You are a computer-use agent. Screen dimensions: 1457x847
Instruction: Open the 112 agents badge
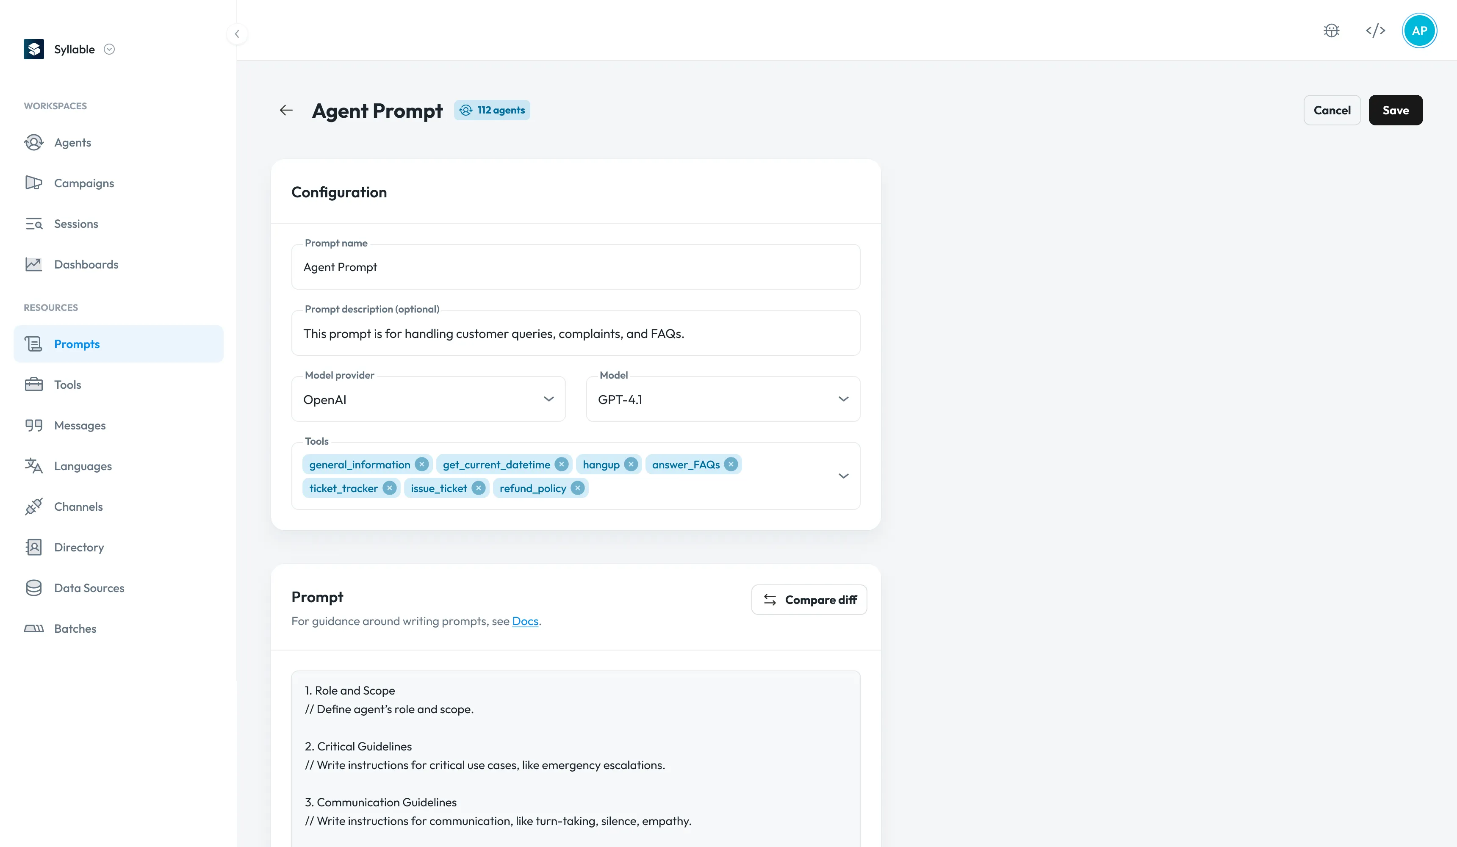(x=492, y=110)
